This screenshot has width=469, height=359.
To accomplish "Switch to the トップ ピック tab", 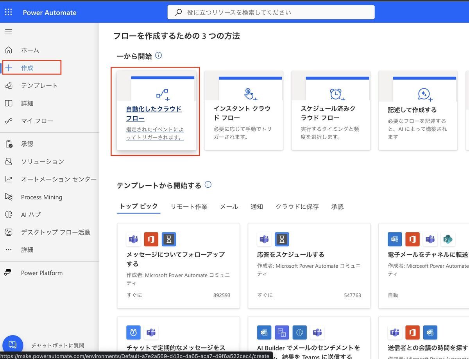I will click(x=139, y=206).
